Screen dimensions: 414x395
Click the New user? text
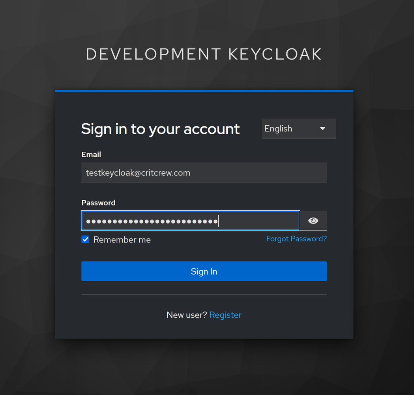point(187,315)
